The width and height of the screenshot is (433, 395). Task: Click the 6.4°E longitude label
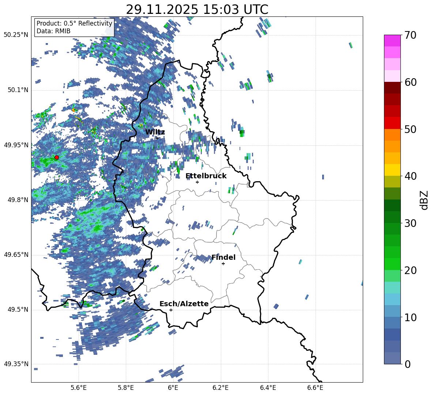pos(268,388)
